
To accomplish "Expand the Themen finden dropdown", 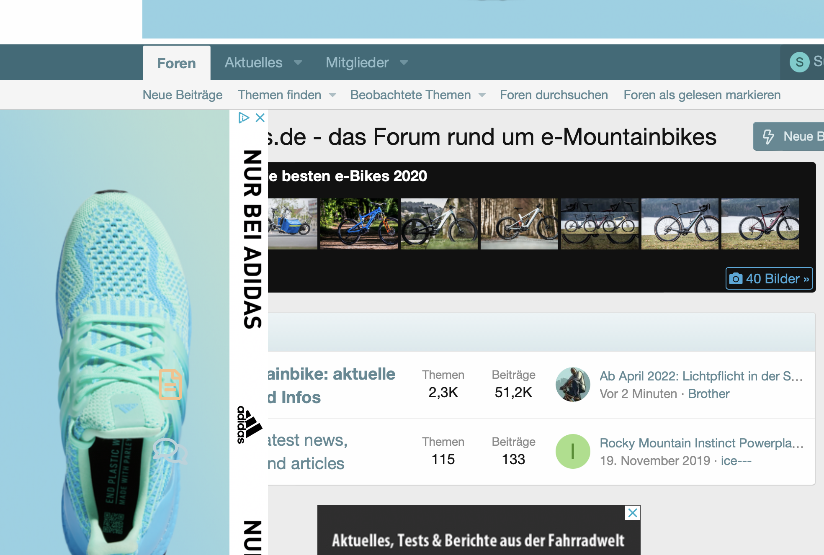I will (x=332, y=95).
